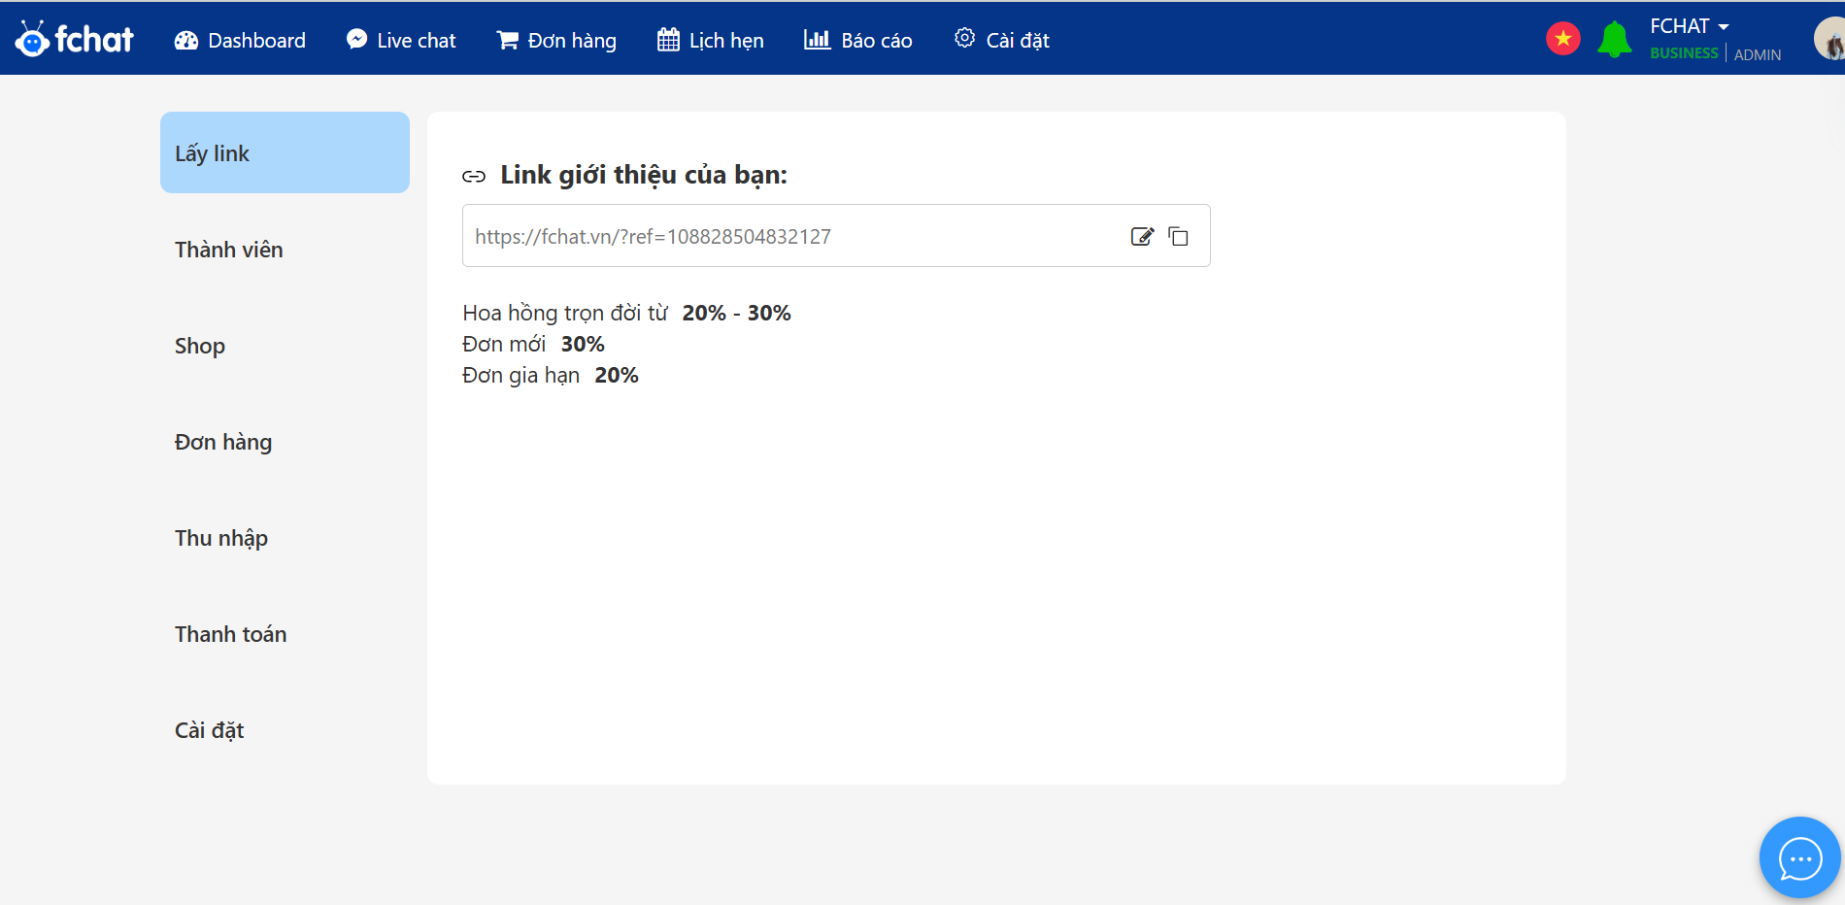The width and height of the screenshot is (1845, 905).
Task: Open the green notification bell
Action: [1614, 40]
